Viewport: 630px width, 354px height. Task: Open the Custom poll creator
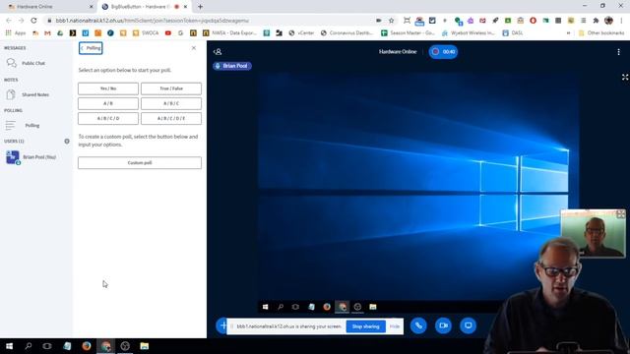tap(140, 162)
